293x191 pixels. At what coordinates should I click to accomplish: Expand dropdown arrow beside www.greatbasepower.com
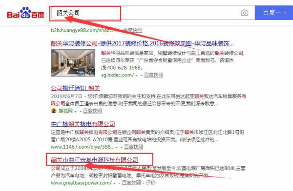(115, 183)
